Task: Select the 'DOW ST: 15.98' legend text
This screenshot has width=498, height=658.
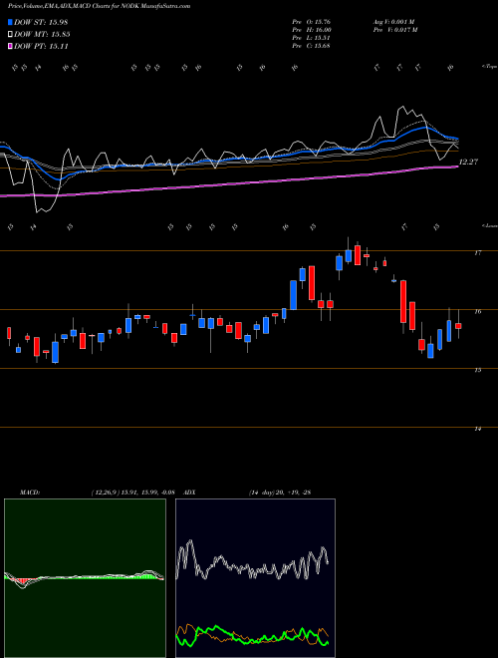Action: [x=41, y=22]
